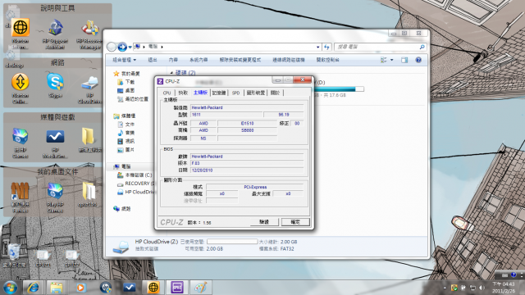Open Norton from the taskbar
The image size is (525, 295).
click(x=153, y=288)
